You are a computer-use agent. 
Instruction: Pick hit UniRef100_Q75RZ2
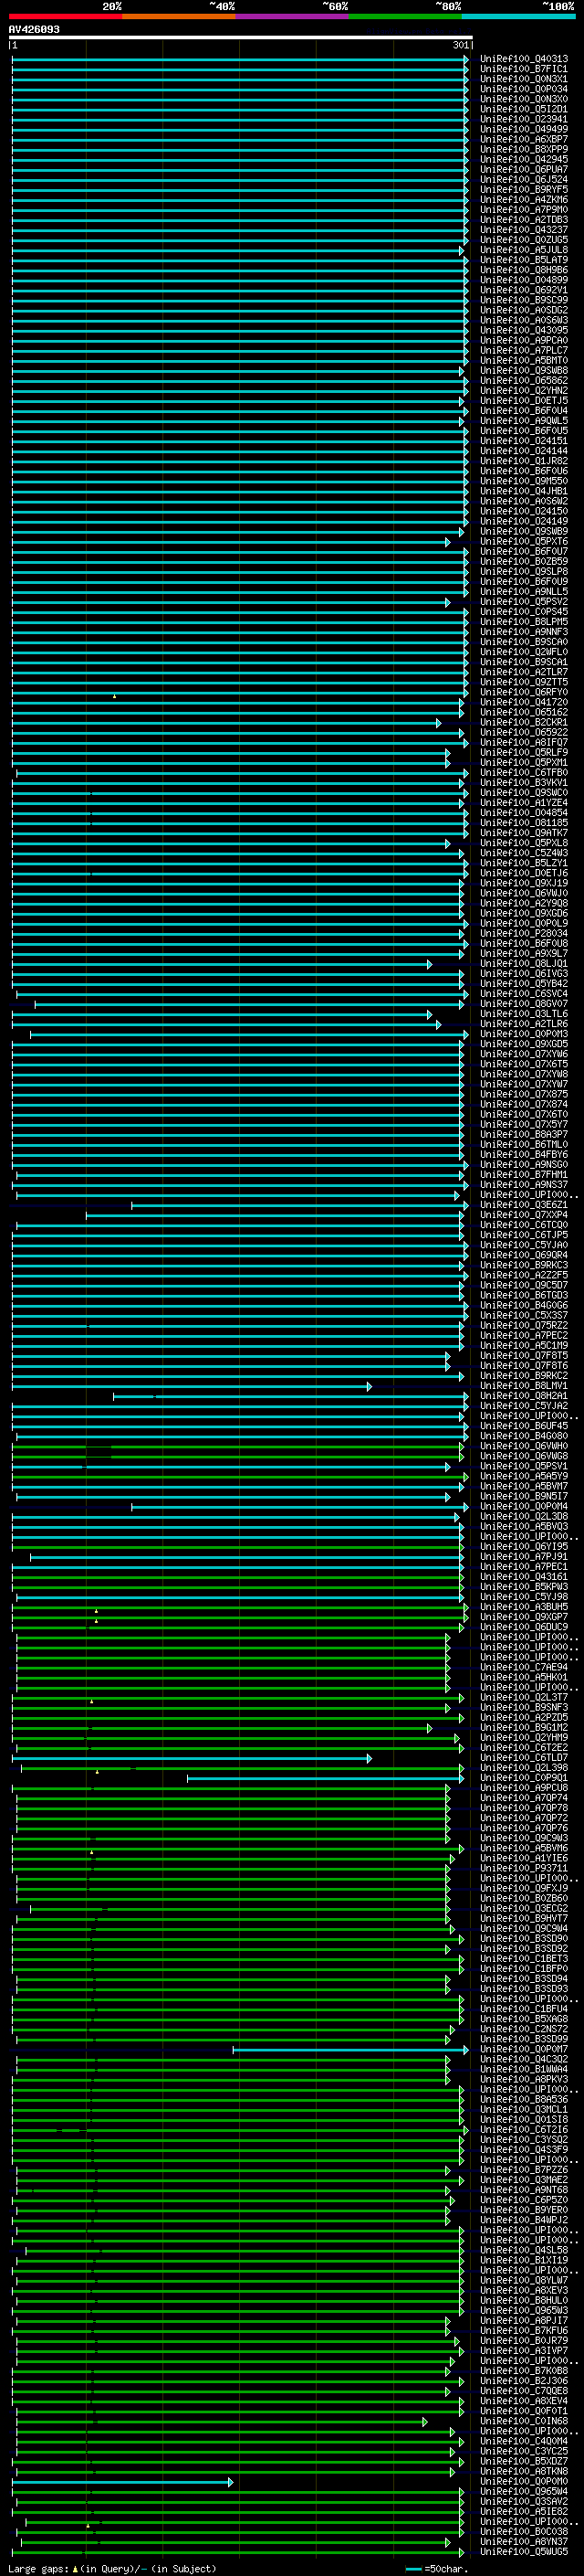[x=523, y=1325]
